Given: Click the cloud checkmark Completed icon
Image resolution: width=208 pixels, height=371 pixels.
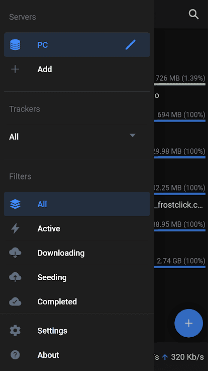Looking at the screenshot, I should (15, 301).
